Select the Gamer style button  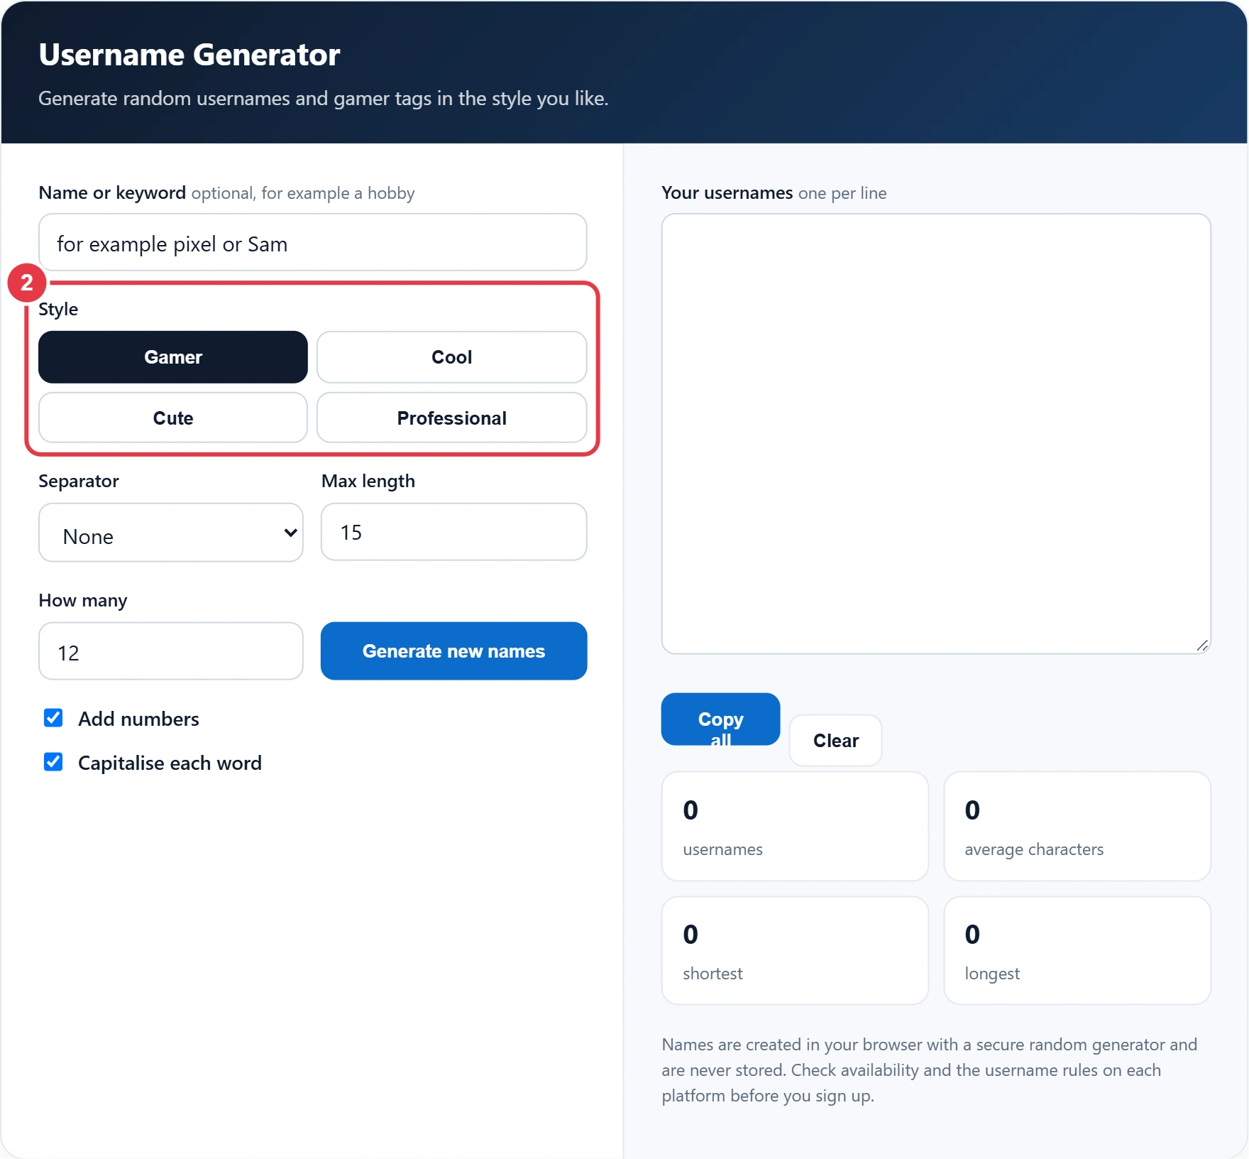[173, 357]
